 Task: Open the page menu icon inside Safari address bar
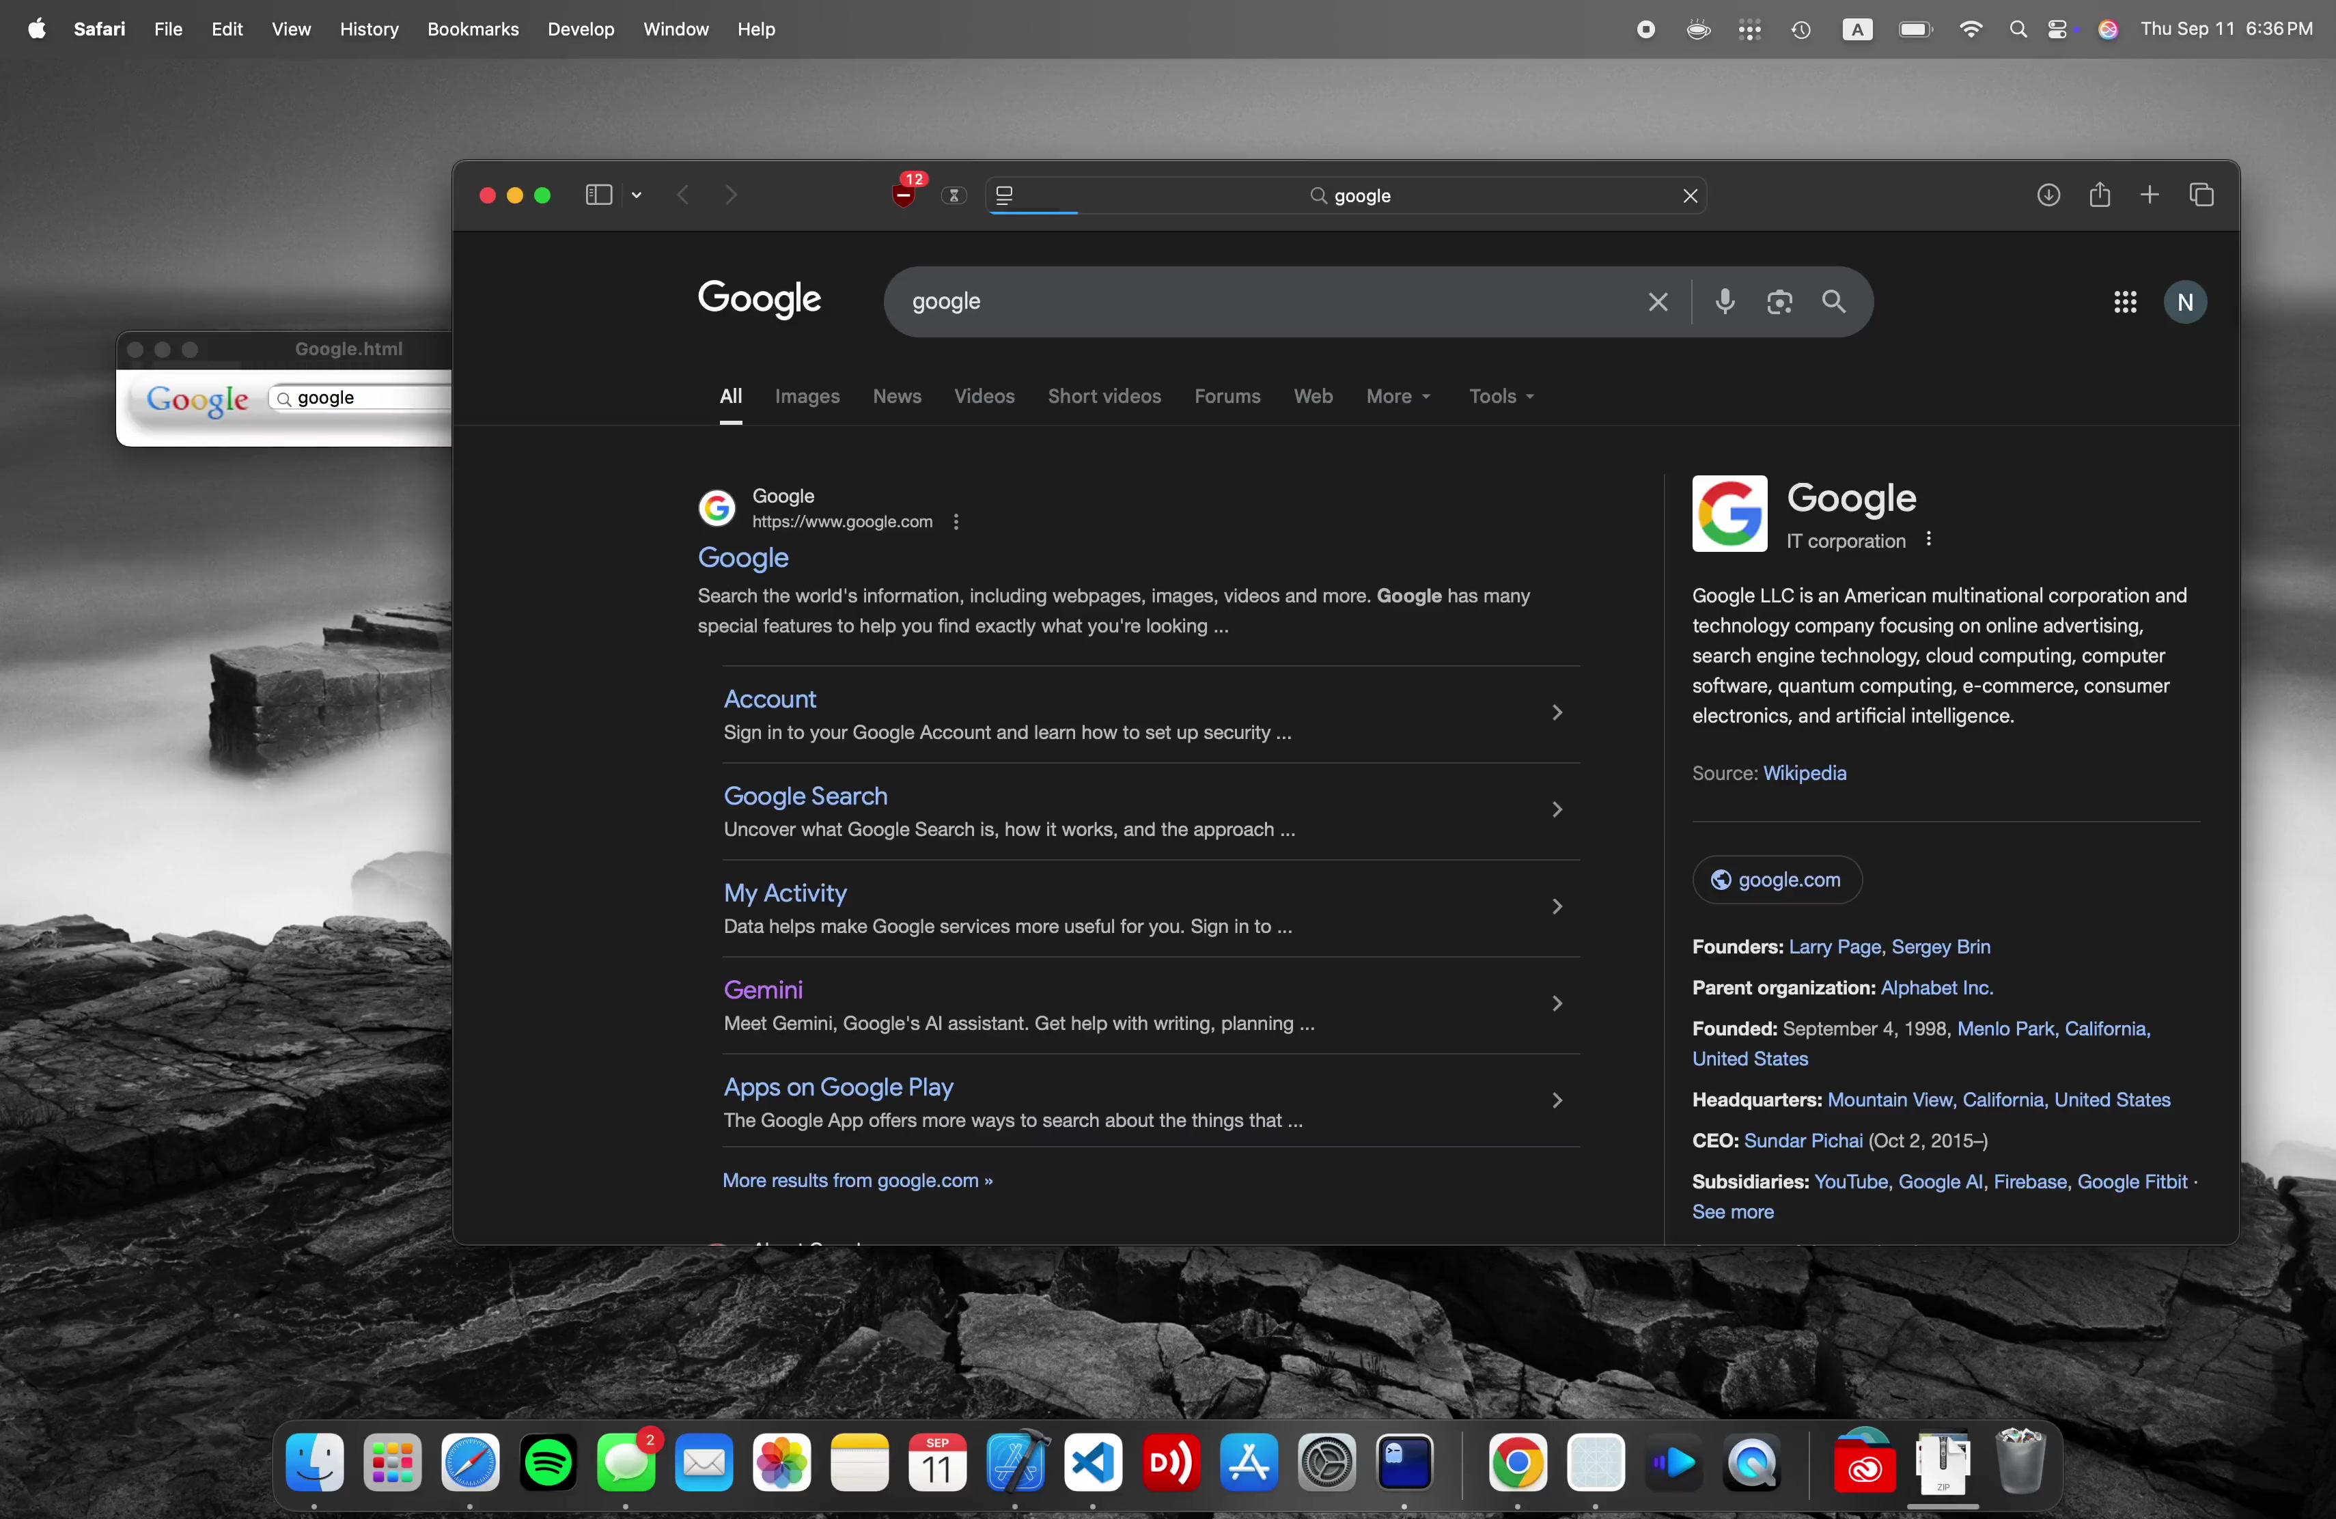coord(1004,195)
